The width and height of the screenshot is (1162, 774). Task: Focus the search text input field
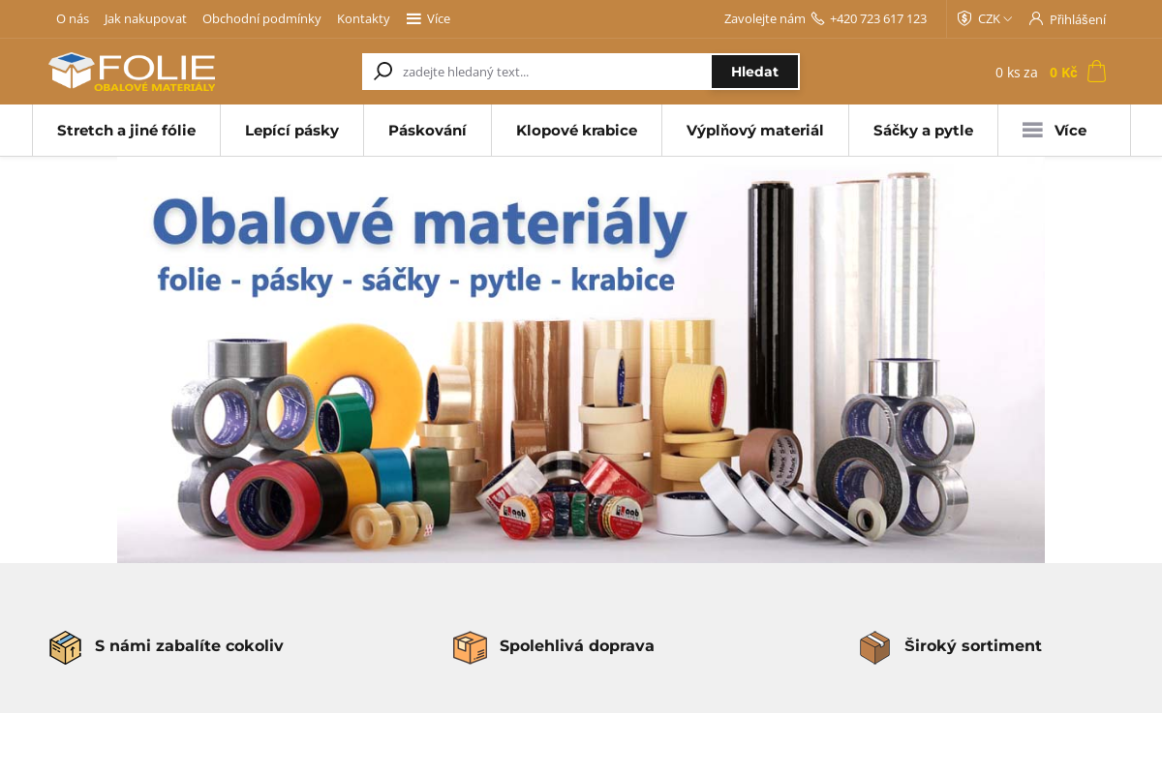(x=554, y=72)
